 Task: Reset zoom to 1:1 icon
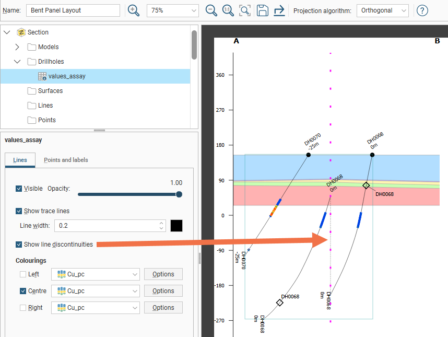coord(228,10)
